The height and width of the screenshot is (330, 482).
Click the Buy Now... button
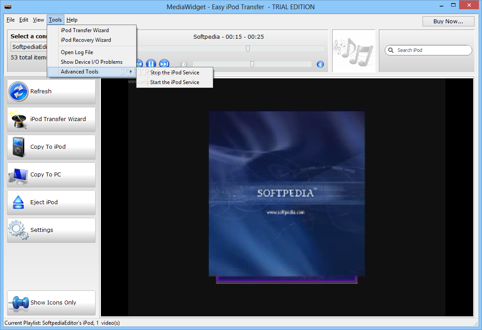point(448,21)
